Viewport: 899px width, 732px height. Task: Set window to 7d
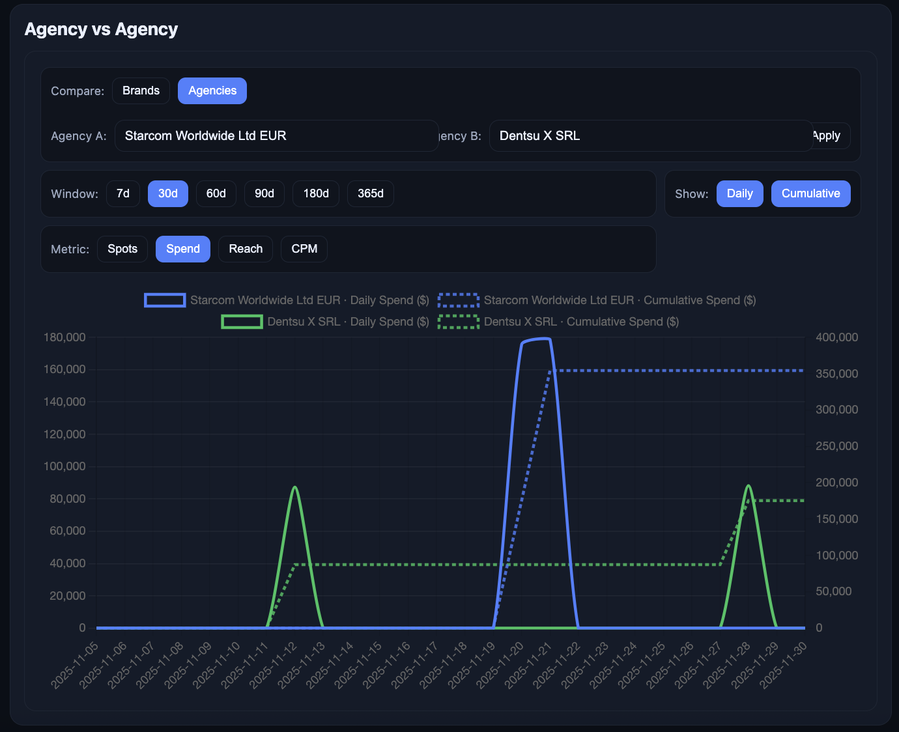(x=122, y=193)
